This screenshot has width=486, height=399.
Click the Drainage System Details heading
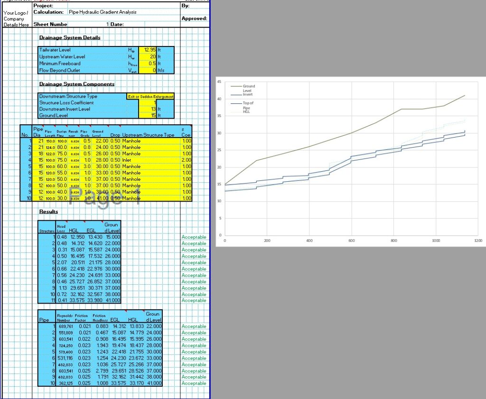(x=76, y=37)
